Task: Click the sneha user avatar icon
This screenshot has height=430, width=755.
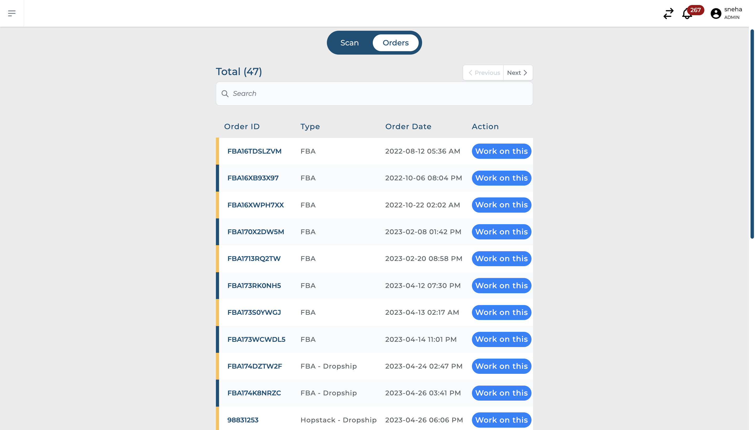Action: coord(716,14)
